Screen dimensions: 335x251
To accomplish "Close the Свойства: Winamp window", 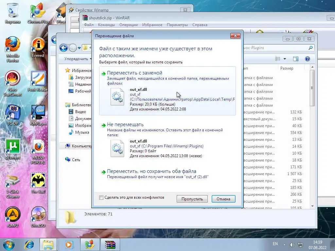I will [185, 10].
